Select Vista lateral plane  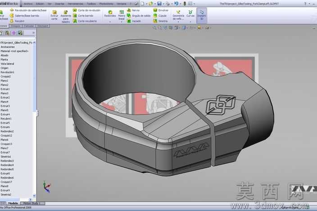coord(7,64)
